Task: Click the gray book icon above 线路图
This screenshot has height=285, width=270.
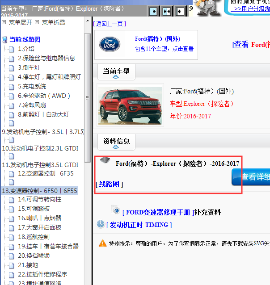Action: point(105,160)
